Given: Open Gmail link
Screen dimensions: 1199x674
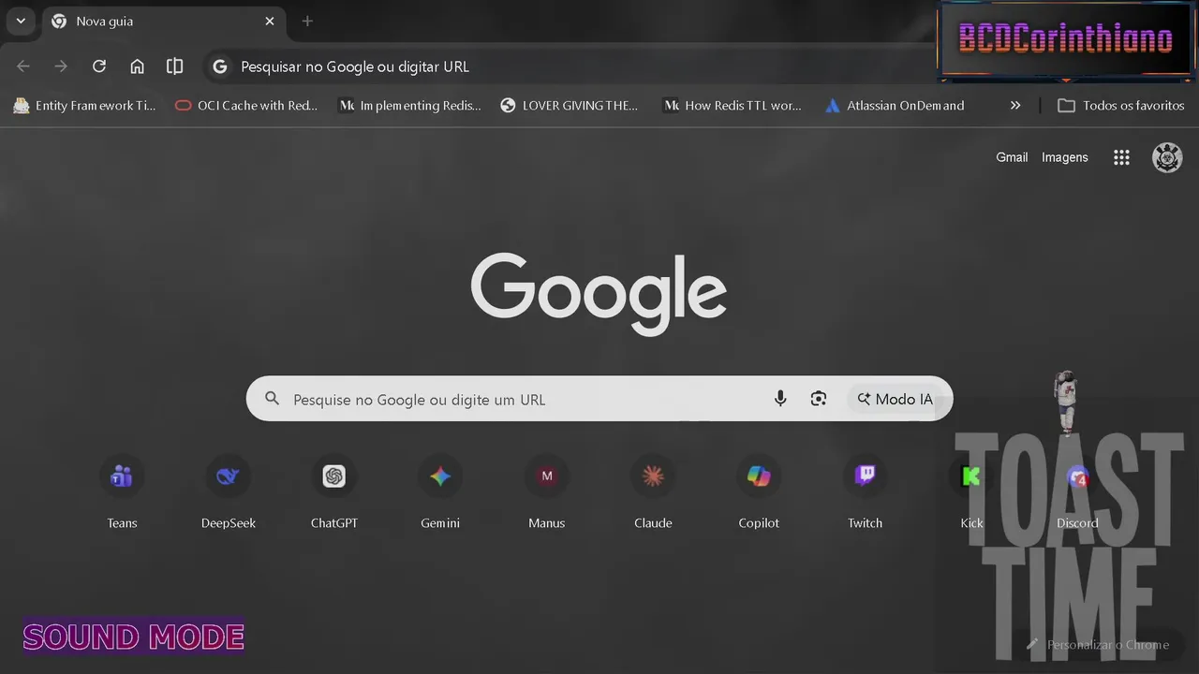Looking at the screenshot, I should tap(1012, 157).
